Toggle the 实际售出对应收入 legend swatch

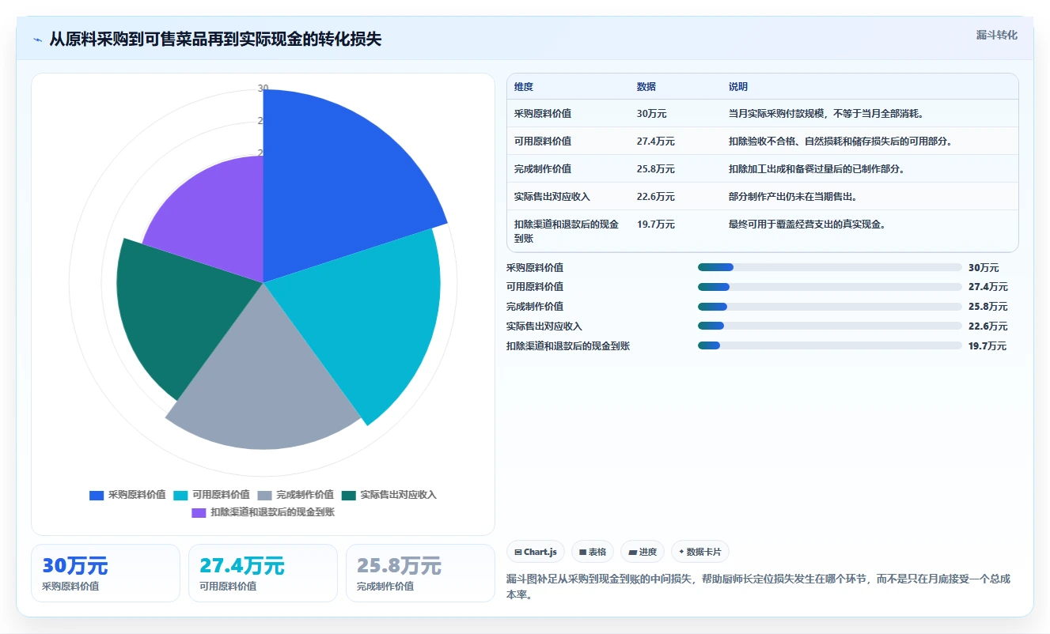349,495
